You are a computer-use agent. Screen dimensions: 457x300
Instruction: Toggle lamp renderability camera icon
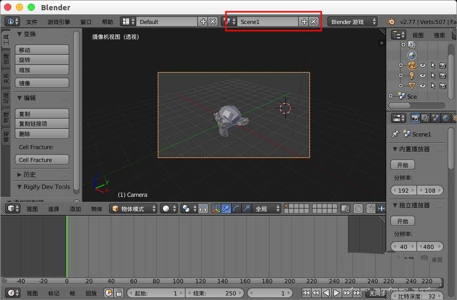coord(443,76)
